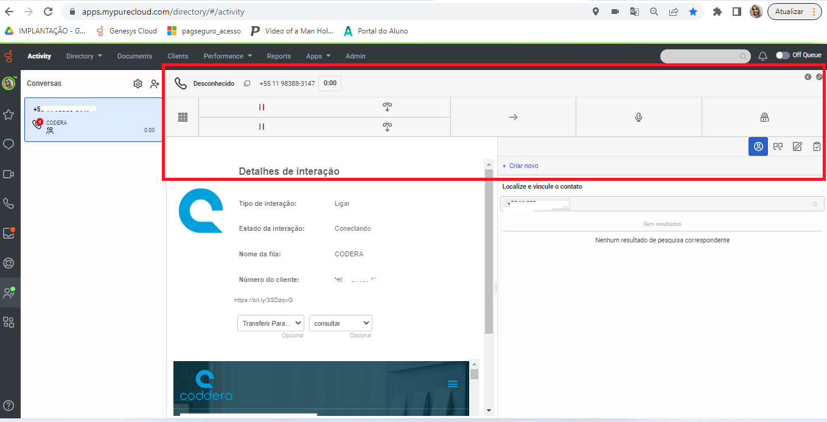The width and height of the screenshot is (827, 422).
Task: Go to the Admin menu item
Action: pyautogui.click(x=355, y=55)
